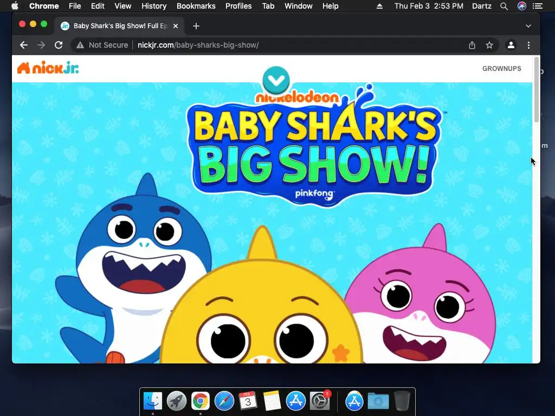
Task: Open a new tab with the plus button
Action: (196, 26)
